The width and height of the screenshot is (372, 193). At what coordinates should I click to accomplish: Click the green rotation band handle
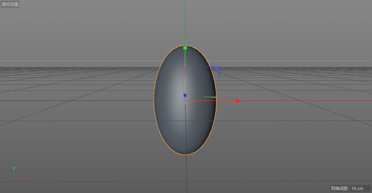tap(210, 97)
